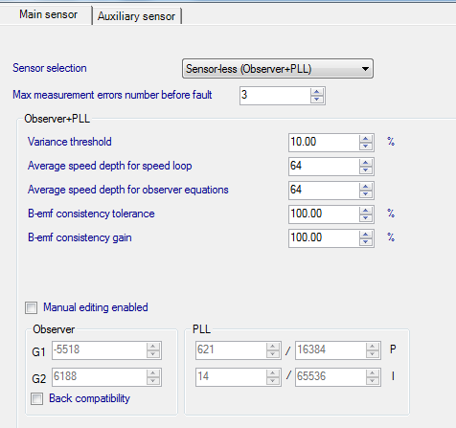
Task: Click the B-emf consistency gain field
Action: pyautogui.click(x=324, y=237)
